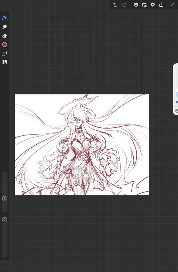
Task: Tap the share/export icon
Action: (161, 5)
